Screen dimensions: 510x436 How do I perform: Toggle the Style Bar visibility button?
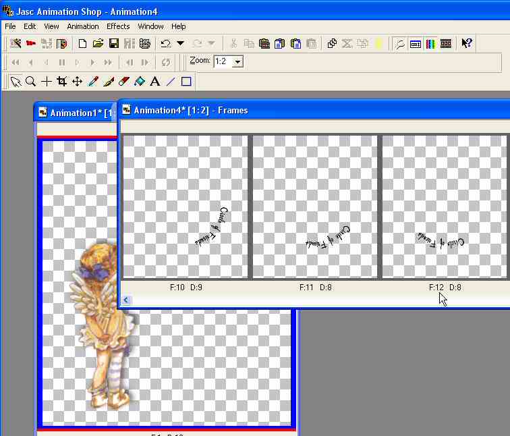416,43
